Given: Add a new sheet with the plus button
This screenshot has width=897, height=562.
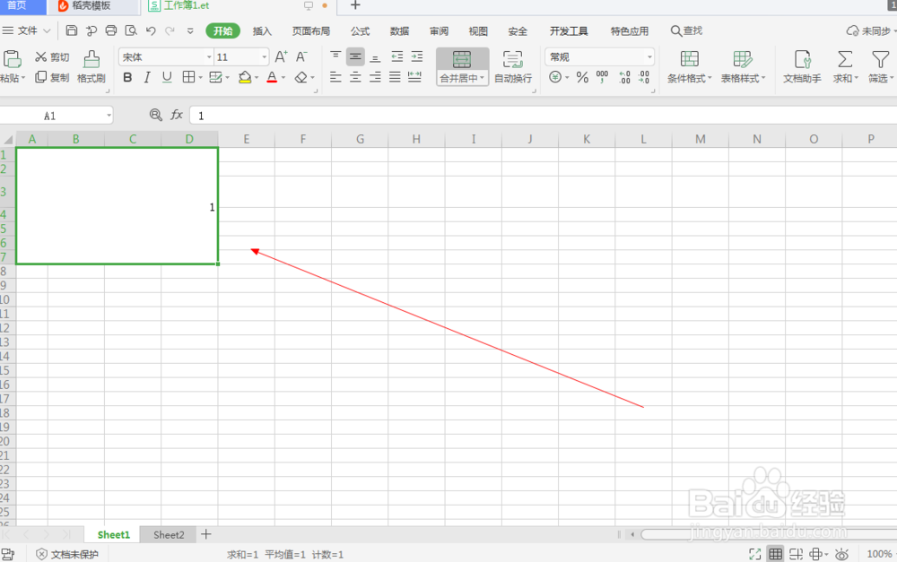Looking at the screenshot, I should coord(205,534).
